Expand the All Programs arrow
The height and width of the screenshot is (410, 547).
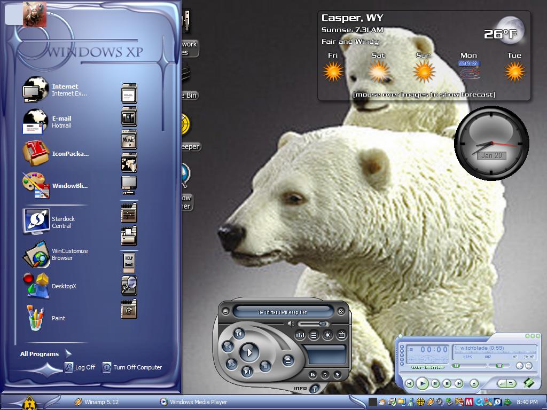click(x=68, y=354)
